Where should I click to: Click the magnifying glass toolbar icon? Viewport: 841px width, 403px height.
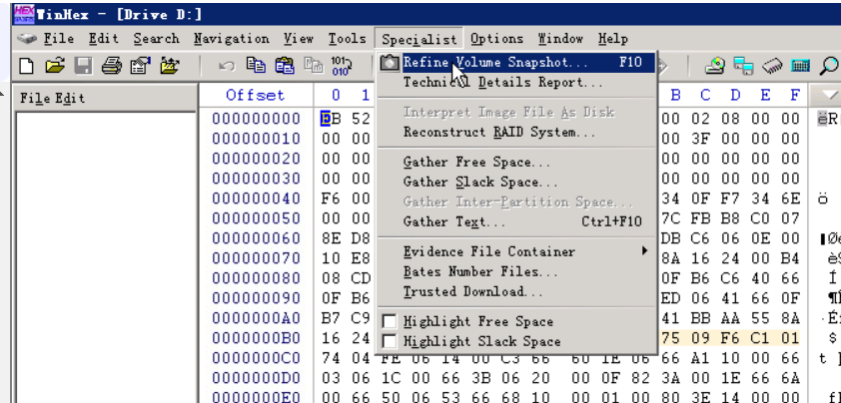(829, 66)
